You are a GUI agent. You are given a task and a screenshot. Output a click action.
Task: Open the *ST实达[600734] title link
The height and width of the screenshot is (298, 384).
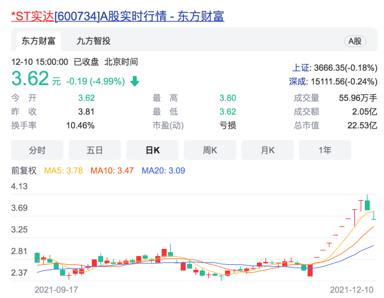(118, 16)
